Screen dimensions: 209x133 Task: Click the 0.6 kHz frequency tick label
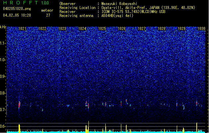pyautogui.click(x=3, y=126)
